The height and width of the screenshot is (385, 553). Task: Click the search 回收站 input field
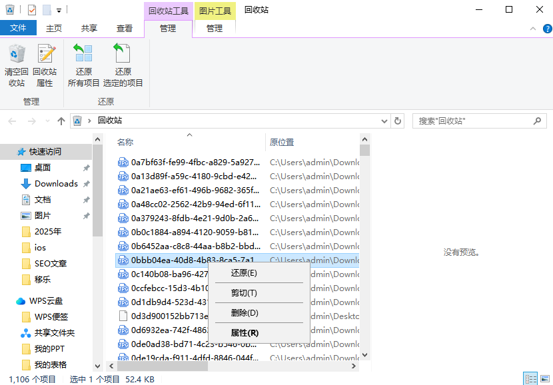click(x=473, y=121)
